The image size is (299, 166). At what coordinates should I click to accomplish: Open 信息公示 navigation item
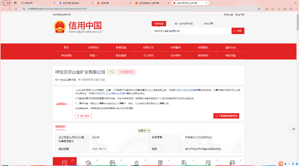pyautogui.click(x=148, y=48)
